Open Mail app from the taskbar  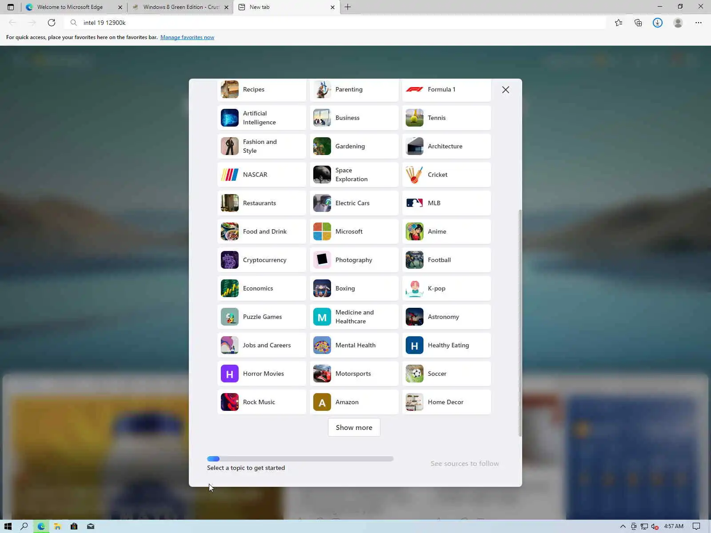coord(91,526)
